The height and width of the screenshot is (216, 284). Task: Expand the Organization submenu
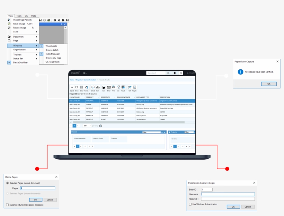(x=23, y=50)
